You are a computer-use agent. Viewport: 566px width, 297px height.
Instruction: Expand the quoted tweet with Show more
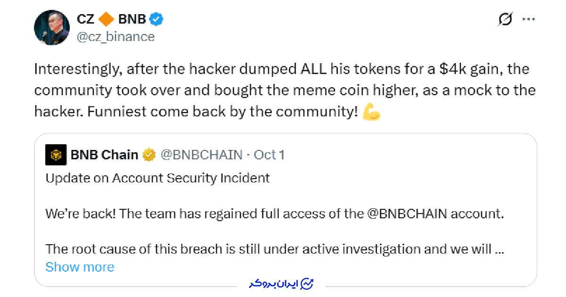coord(80,267)
